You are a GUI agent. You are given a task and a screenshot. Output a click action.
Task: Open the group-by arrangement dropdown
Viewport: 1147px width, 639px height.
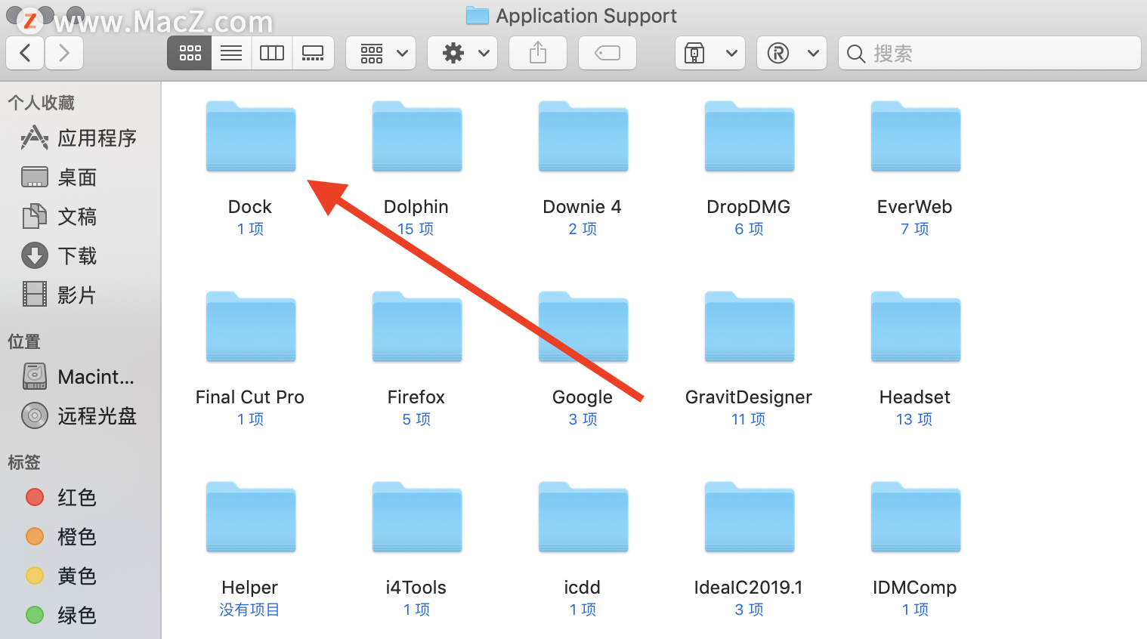coord(381,53)
